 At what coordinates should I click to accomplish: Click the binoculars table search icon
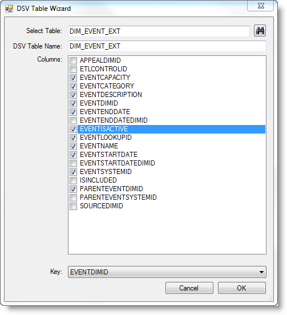[x=260, y=31]
